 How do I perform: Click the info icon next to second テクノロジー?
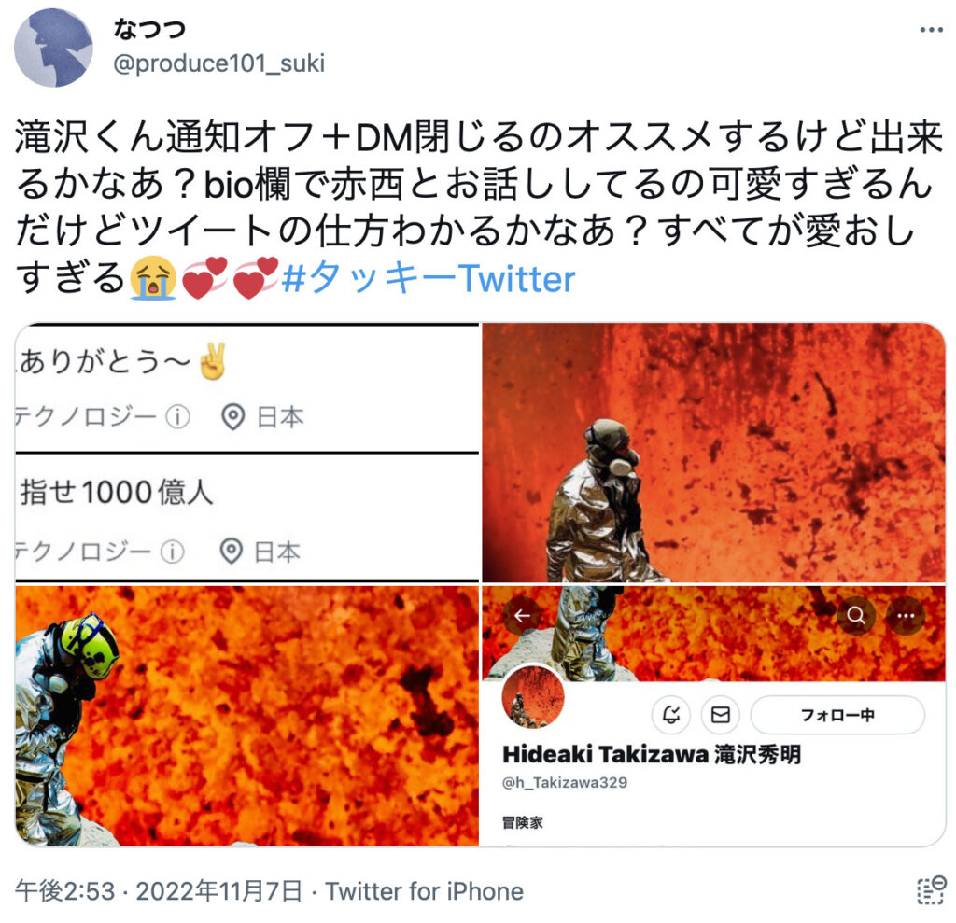(173, 552)
